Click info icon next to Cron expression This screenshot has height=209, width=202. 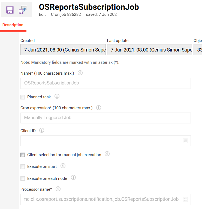[x=99, y=108]
